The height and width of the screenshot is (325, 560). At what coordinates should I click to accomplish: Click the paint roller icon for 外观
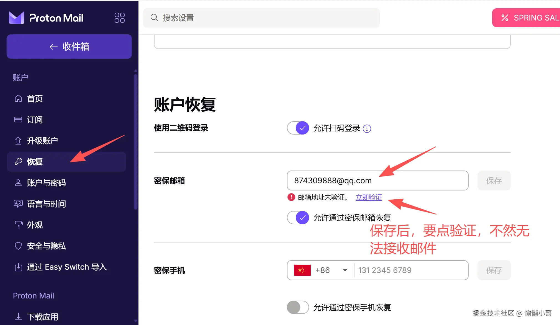pos(18,225)
